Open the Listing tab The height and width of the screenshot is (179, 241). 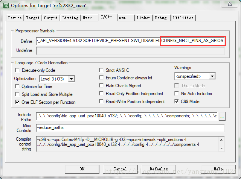[x=70, y=18]
